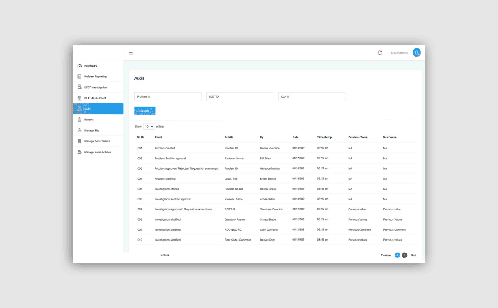498x308 pixels.
Task: Click the Billi Diem name cell
Action: [266, 158]
